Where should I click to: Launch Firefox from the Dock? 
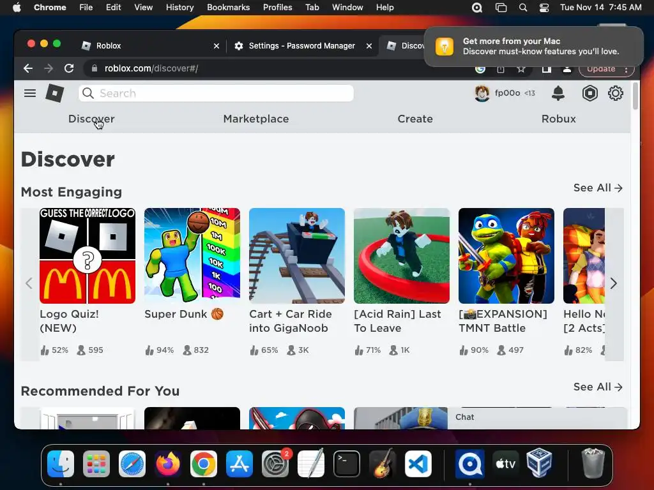point(168,464)
